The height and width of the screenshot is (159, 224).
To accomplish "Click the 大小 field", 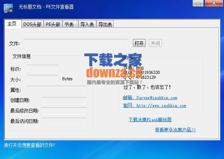I will point(43,79).
